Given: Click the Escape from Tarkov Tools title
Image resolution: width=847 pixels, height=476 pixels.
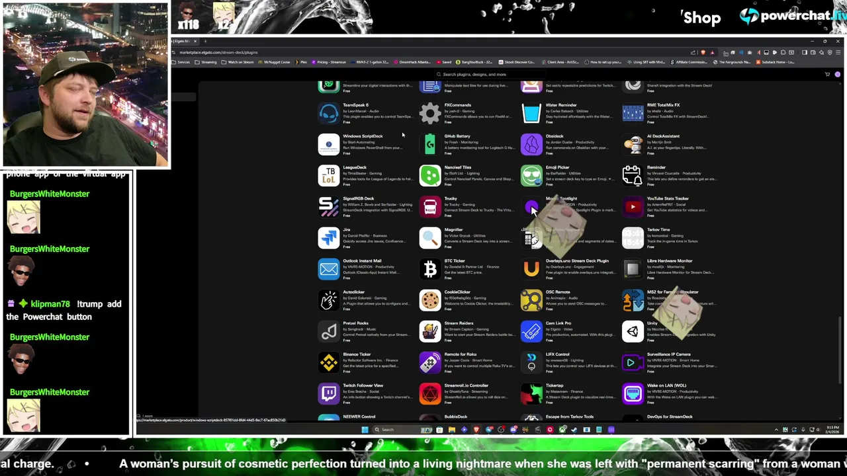Looking at the screenshot, I should (x=570, y=416).
